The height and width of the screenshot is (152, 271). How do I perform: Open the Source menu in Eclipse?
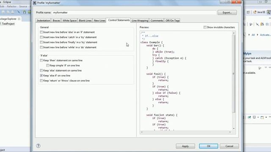tap(23, 6)
